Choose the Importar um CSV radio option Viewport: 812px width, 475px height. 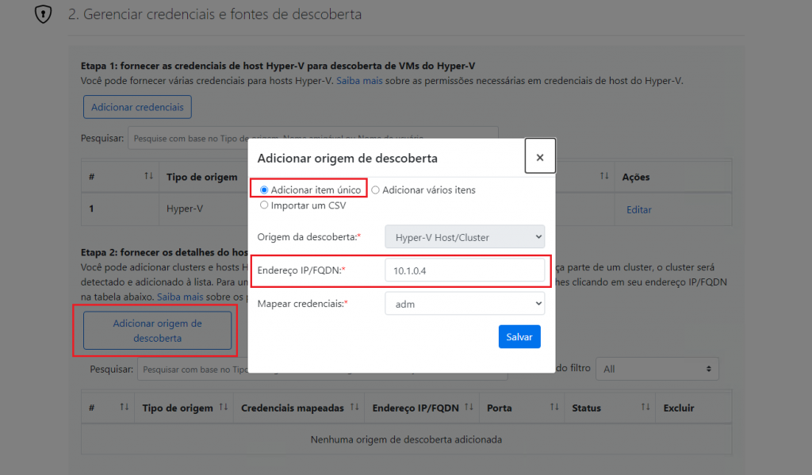pyautogui.click(x=264, y=205)
